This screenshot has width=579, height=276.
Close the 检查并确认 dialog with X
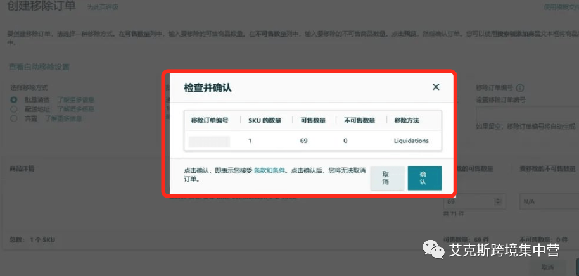436,87
